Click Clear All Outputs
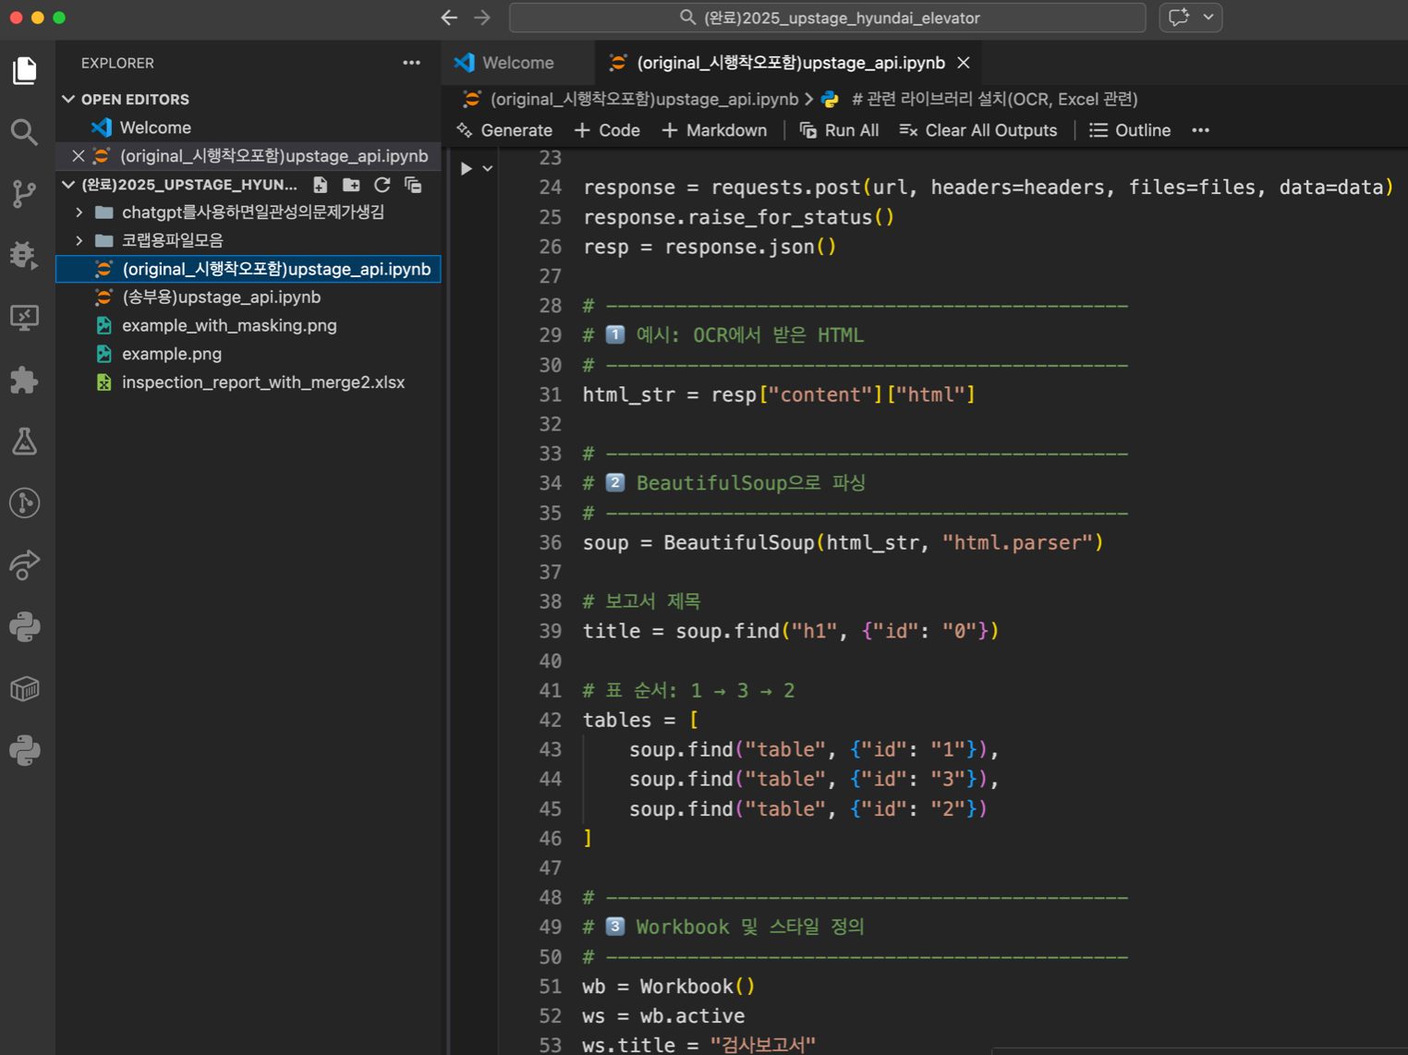Image resolution: width=1408 pixels, height=1055 pixels. (x=978, y=130)
